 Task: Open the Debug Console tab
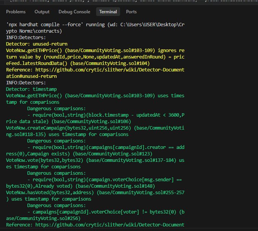74,12
